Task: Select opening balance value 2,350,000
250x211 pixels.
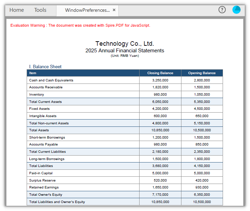Action: point(202,152)
